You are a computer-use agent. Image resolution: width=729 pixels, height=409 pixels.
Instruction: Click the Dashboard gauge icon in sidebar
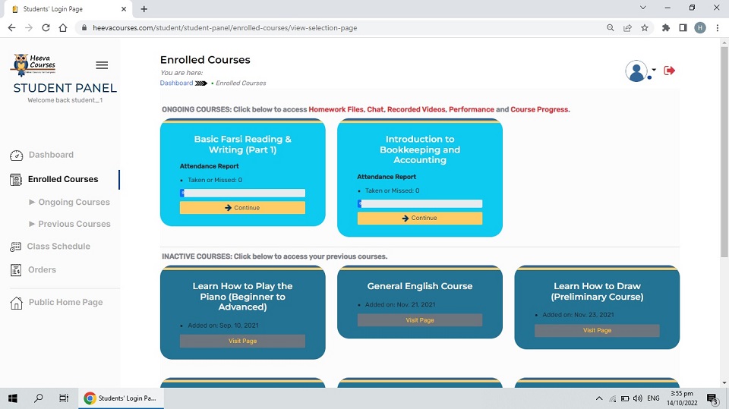(x=16, y=156)
